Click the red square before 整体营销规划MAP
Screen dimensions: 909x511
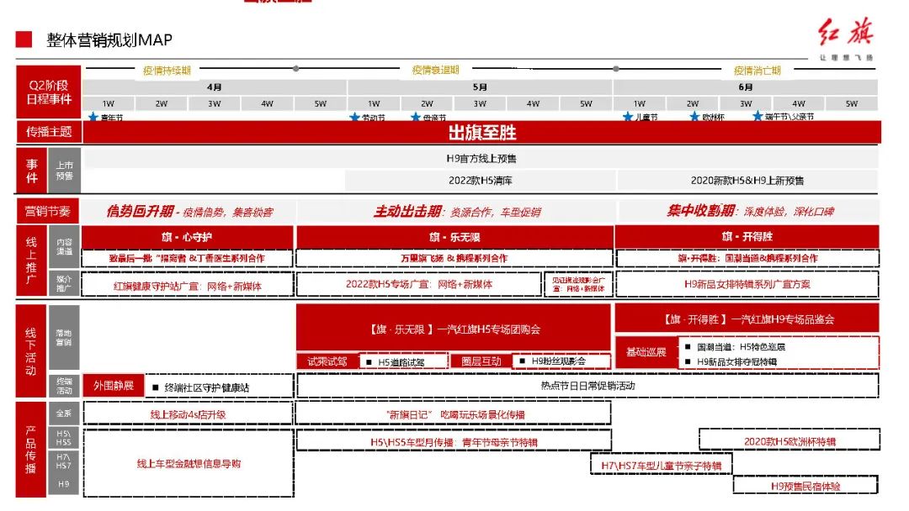point(24,40)
